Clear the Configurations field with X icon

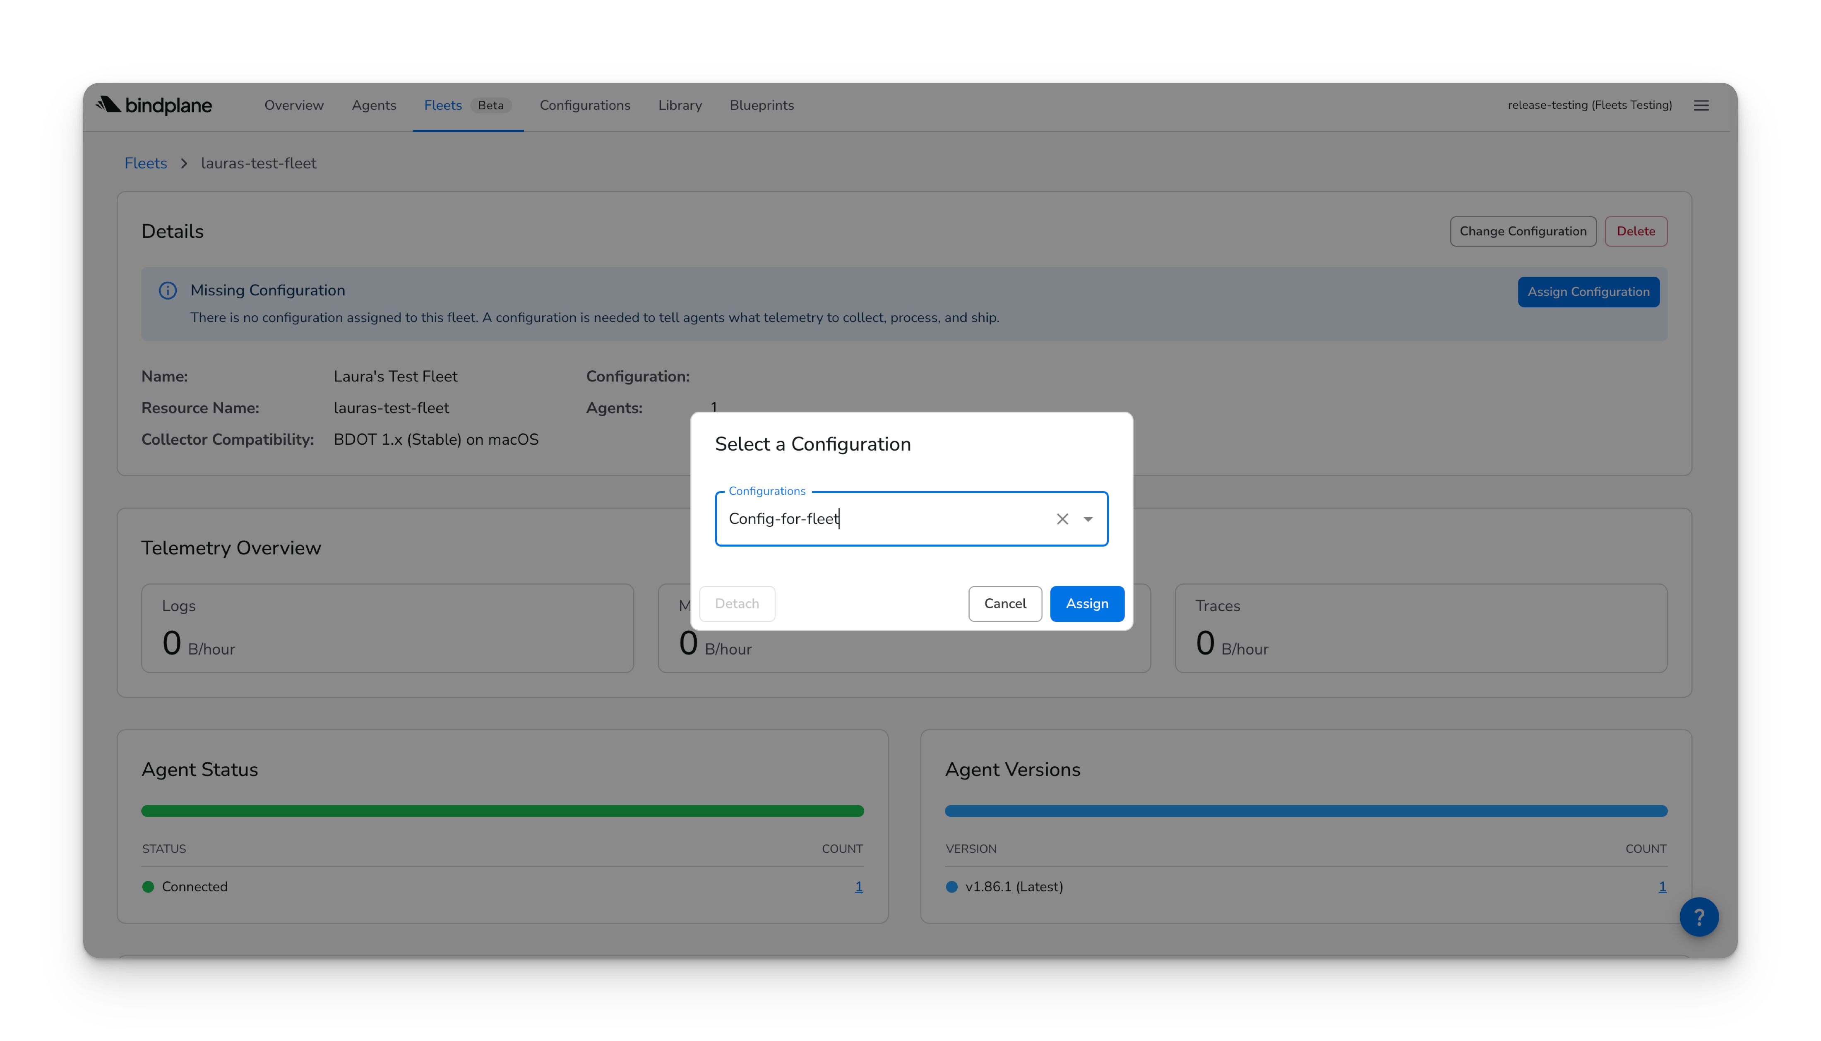(x=1062, y=519)
